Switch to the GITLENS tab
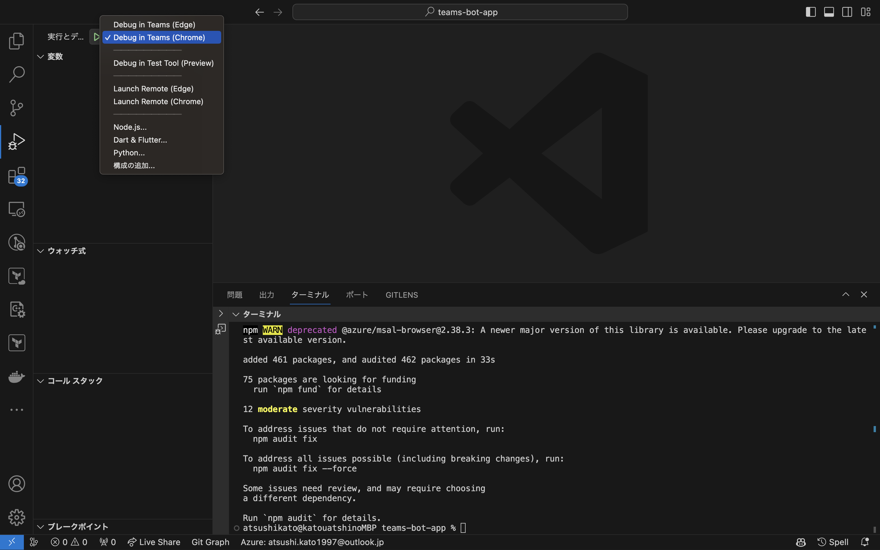Screen dimensions: 880x550 click(x=402, y=294)
